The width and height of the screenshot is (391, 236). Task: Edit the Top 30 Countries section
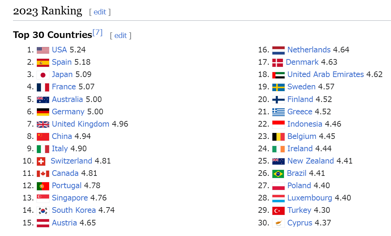pos(120,36)
